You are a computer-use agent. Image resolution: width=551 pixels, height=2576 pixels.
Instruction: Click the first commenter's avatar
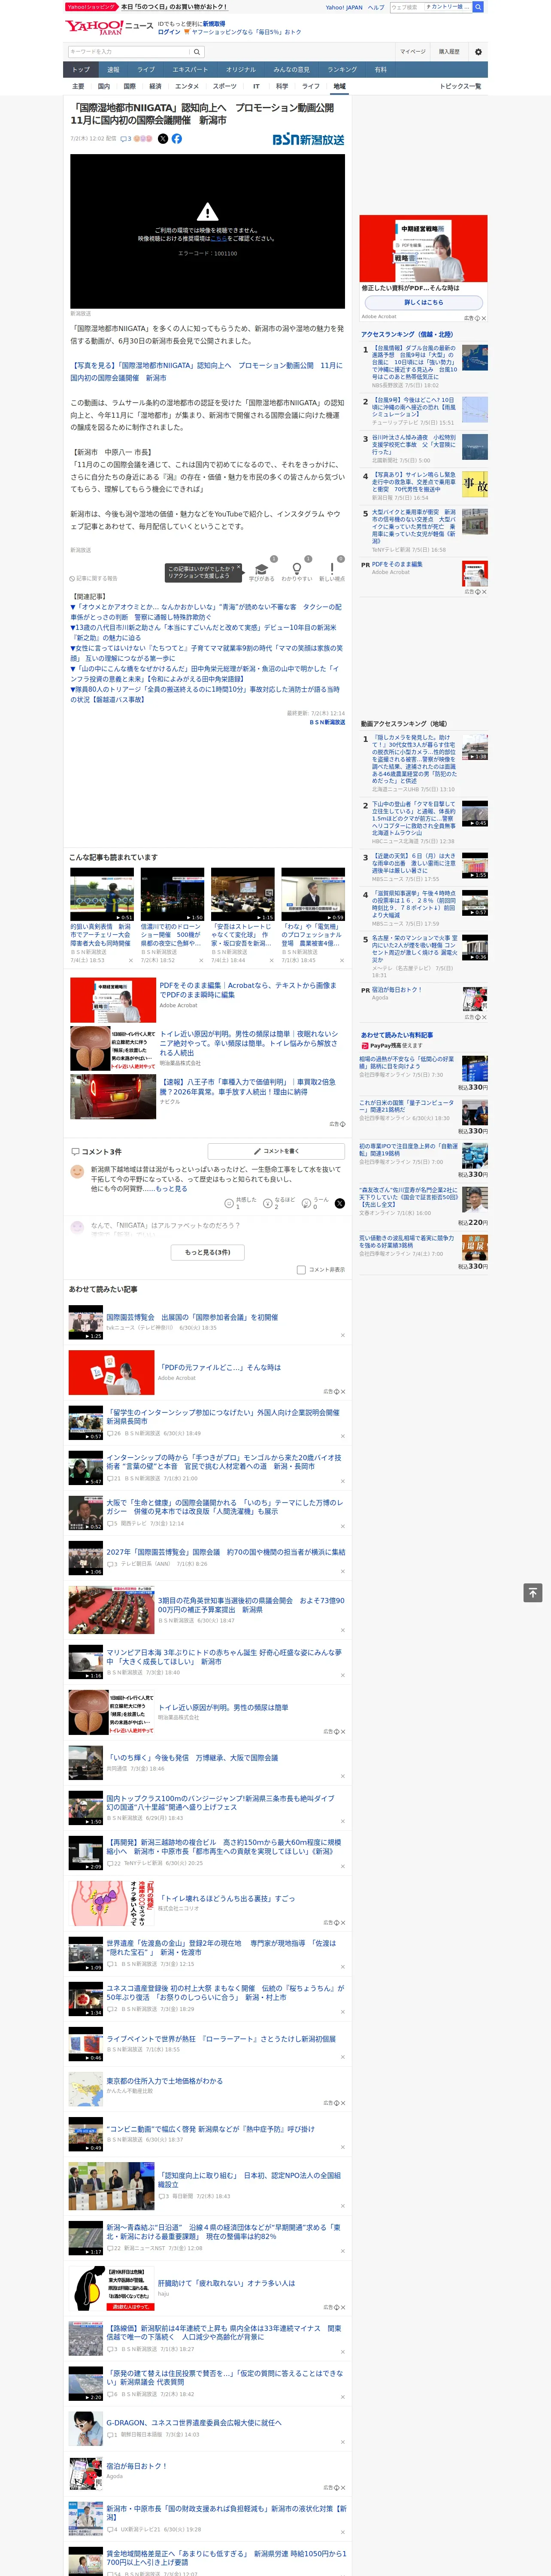77,1172
